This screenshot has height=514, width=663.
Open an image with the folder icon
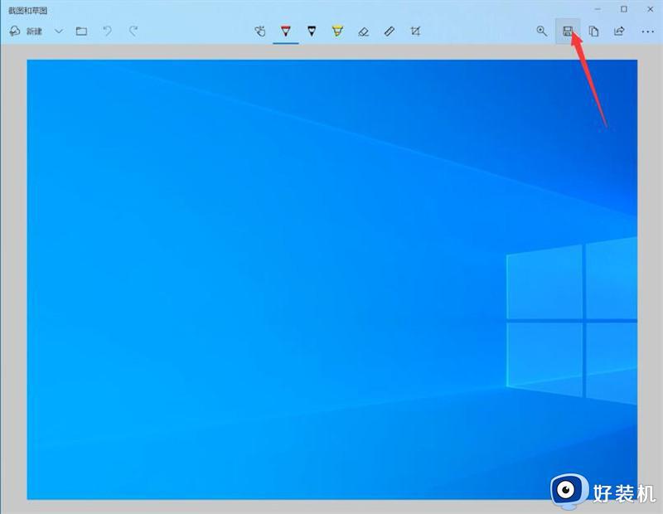tap(80, 32)
